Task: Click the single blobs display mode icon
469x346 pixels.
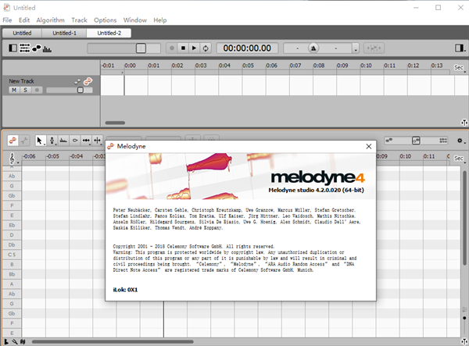Action: click(x=388, y=140)
